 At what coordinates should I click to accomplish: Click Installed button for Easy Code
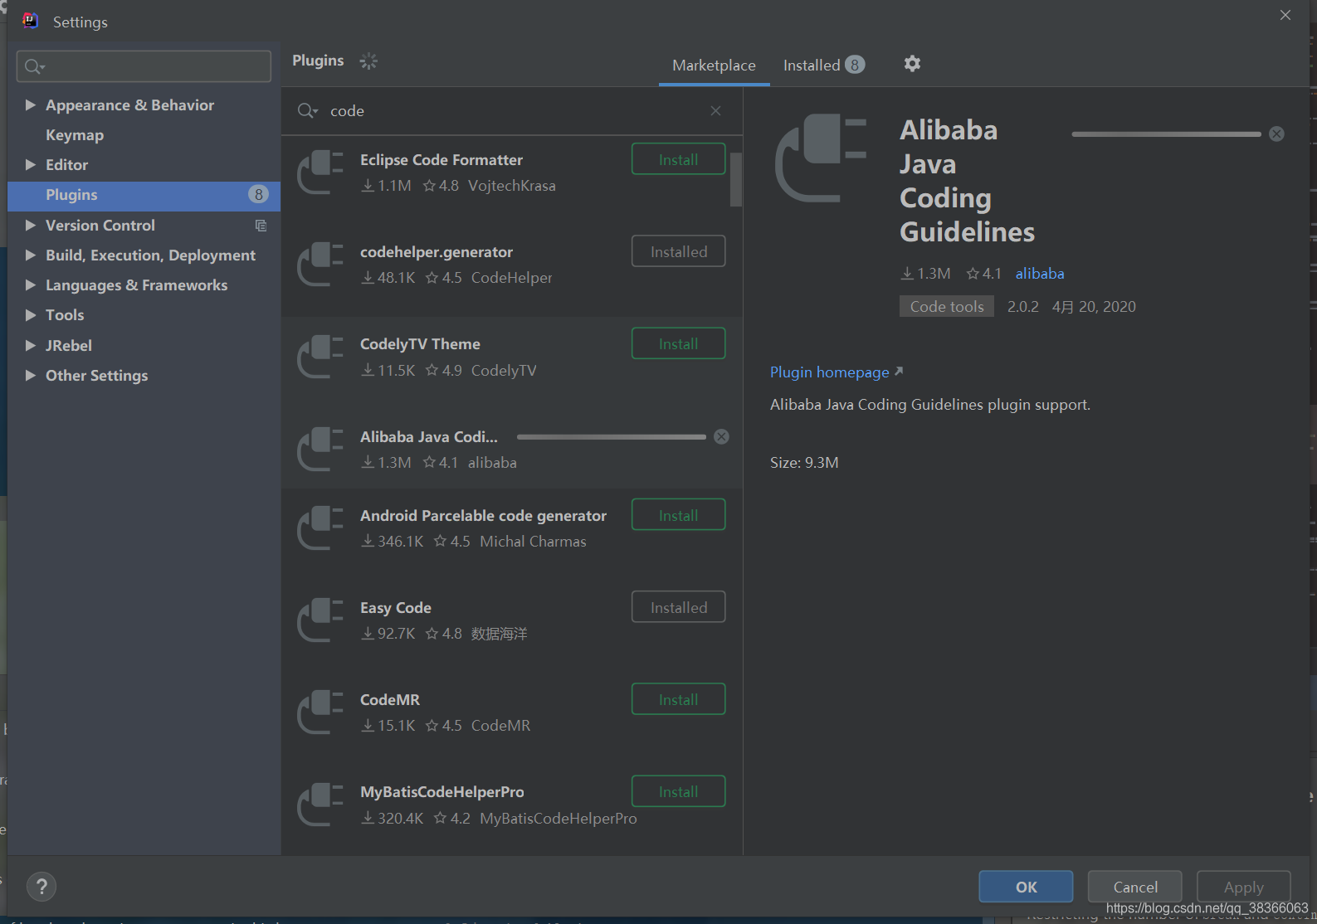(x=679, y=607)
